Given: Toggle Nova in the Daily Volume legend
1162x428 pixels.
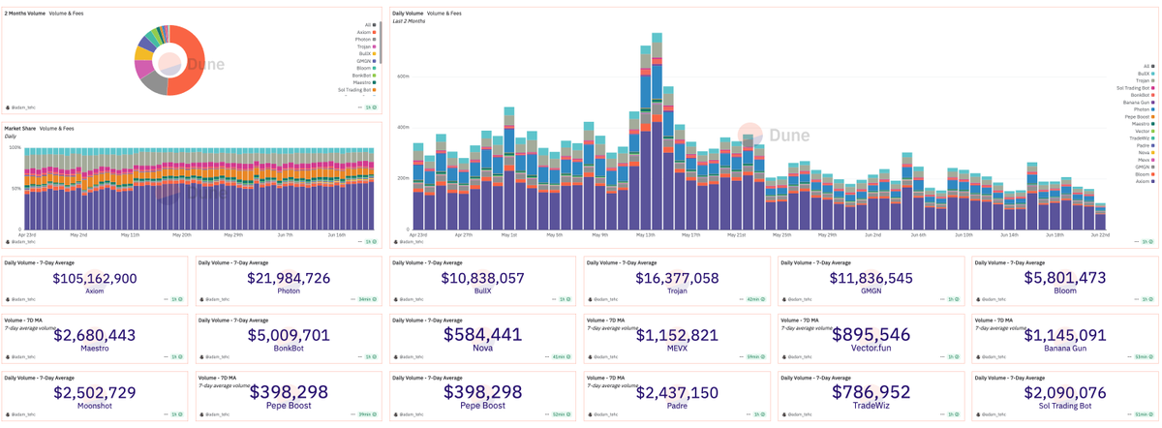Looking at the screenshot, I should click(1147, 152).
